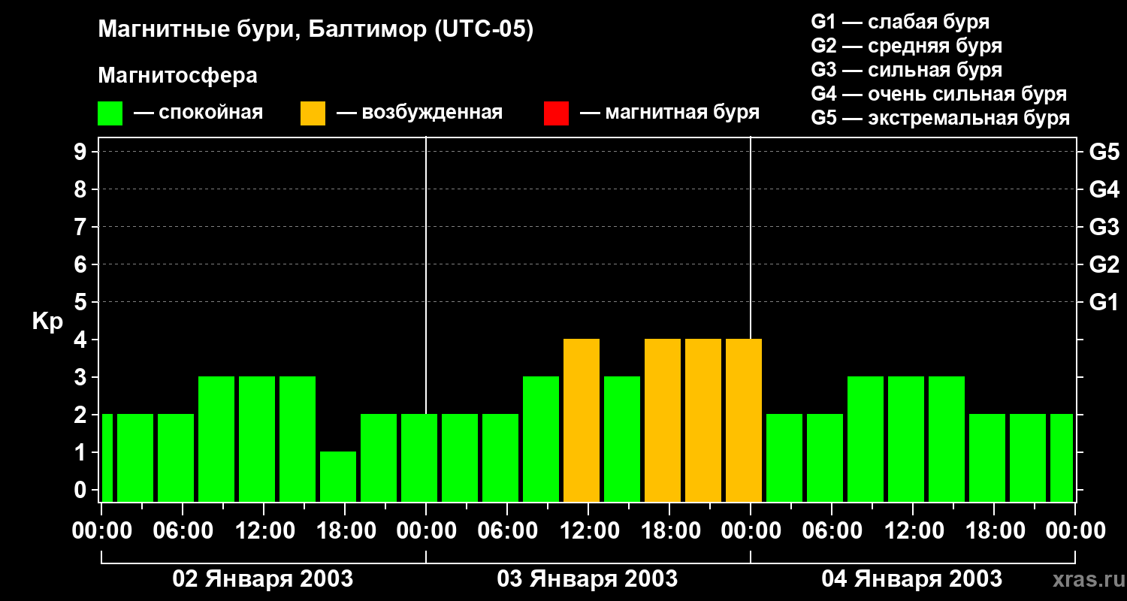The width and height of the screenshot is (1127, 601).
Task: Click the G5 label on the right axis
Action: tap(1104, 152)
